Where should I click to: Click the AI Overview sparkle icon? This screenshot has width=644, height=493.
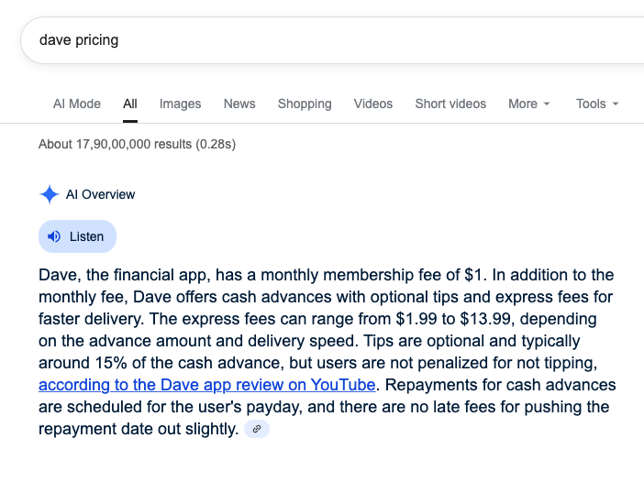(50, 194)
